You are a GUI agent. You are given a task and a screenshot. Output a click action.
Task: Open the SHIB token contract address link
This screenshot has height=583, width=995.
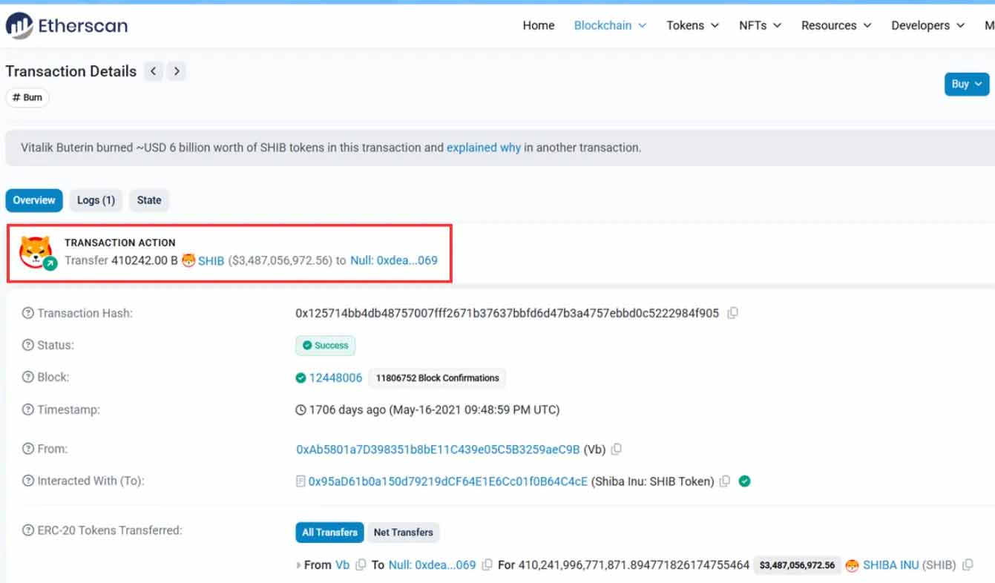(448, 481)
